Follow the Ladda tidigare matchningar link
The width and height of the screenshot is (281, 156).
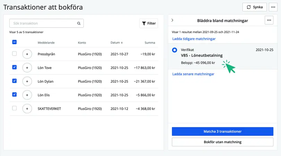coord(194,39)
